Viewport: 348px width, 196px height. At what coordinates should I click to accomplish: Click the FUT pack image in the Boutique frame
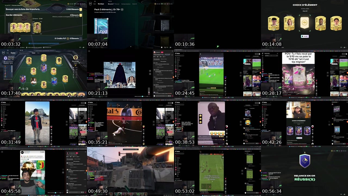[101, 26]
